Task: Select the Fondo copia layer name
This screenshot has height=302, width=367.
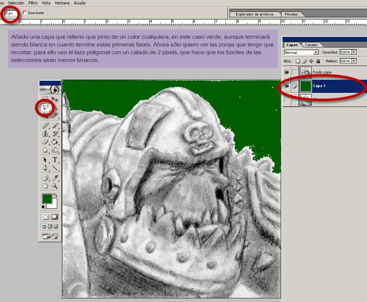Action: (x=322, y=72)
